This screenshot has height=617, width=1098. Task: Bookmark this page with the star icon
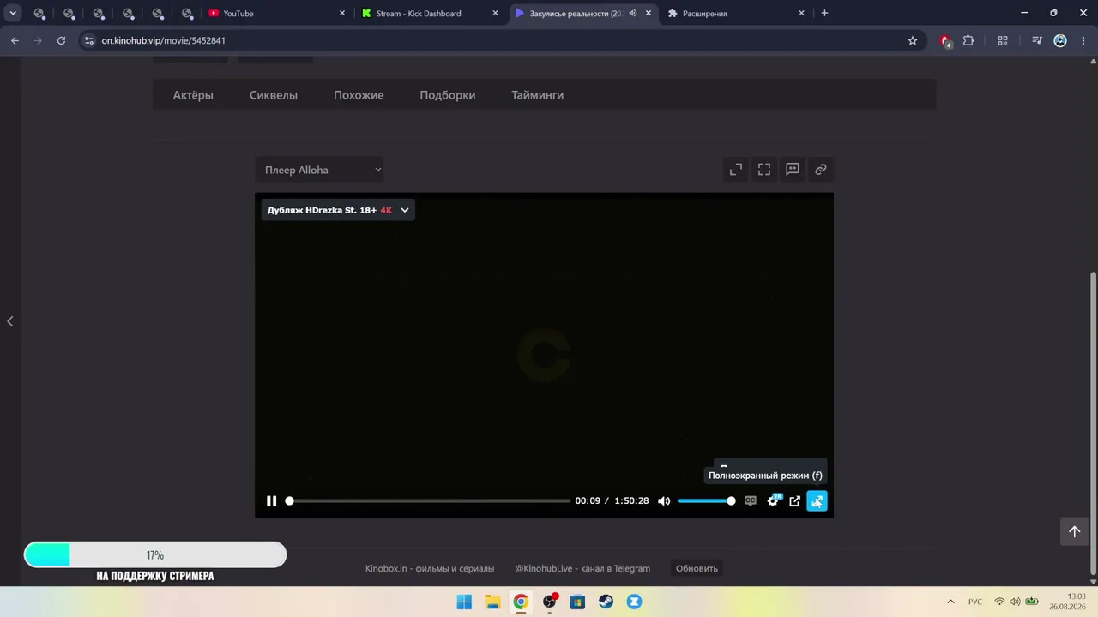point(913,40)
